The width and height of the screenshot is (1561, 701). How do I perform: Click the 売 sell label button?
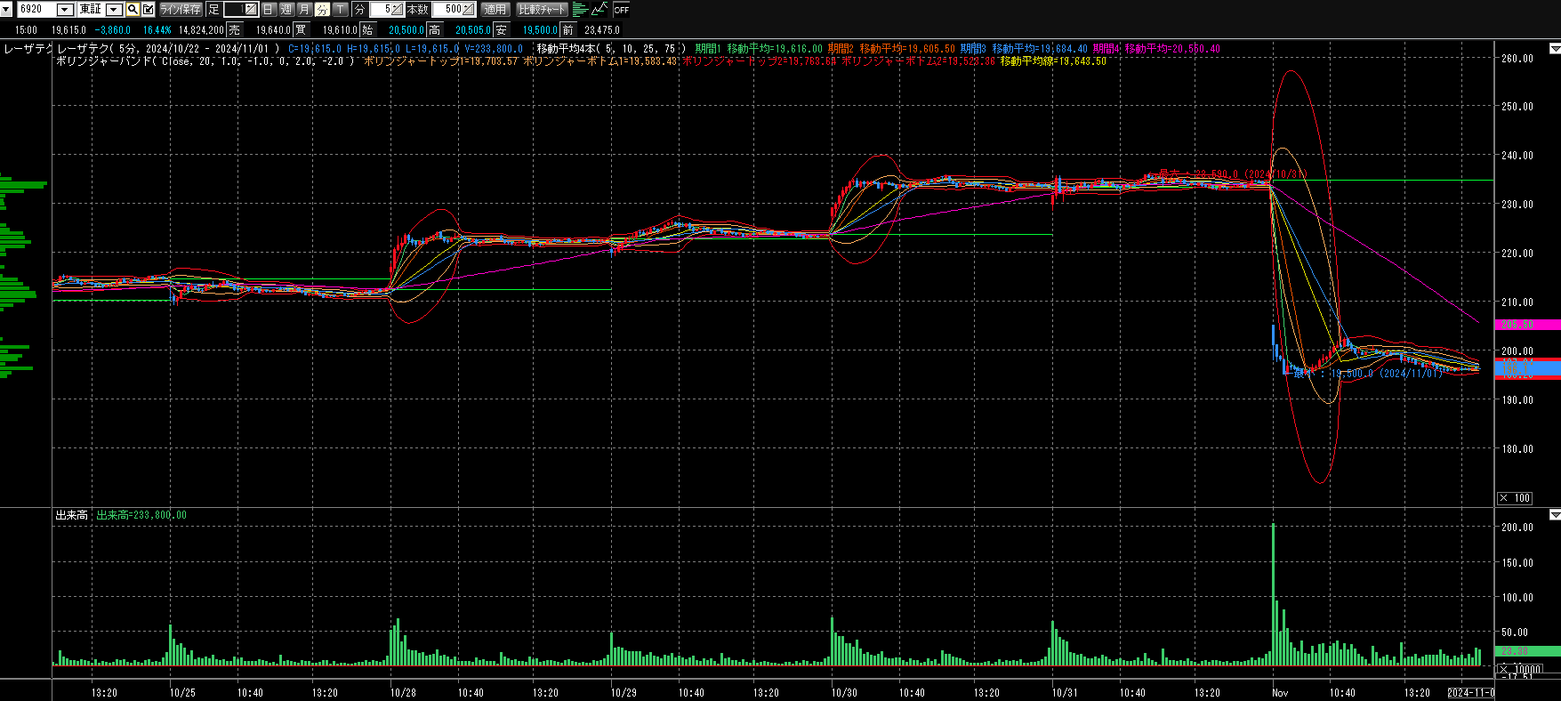pyautogui.click(x=235, y=30)
